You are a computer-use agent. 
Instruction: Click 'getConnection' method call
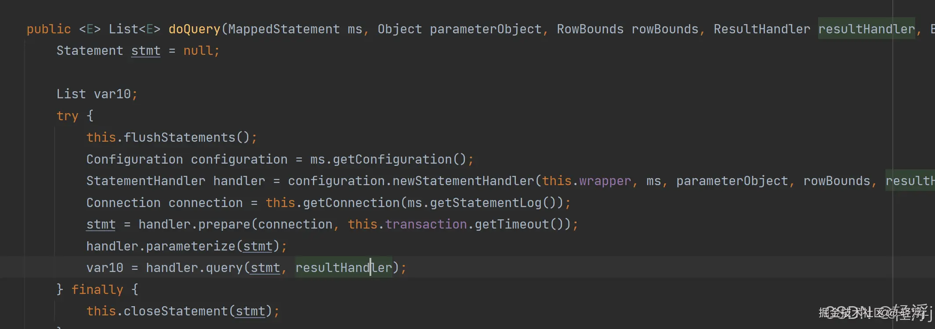pos(352,203)
